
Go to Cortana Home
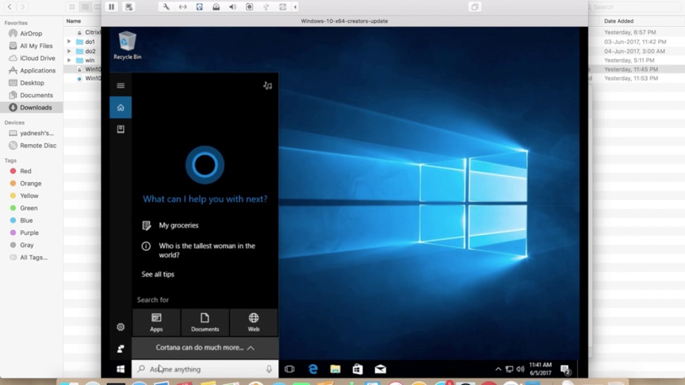pyautogui.click(x=120, y=107)
